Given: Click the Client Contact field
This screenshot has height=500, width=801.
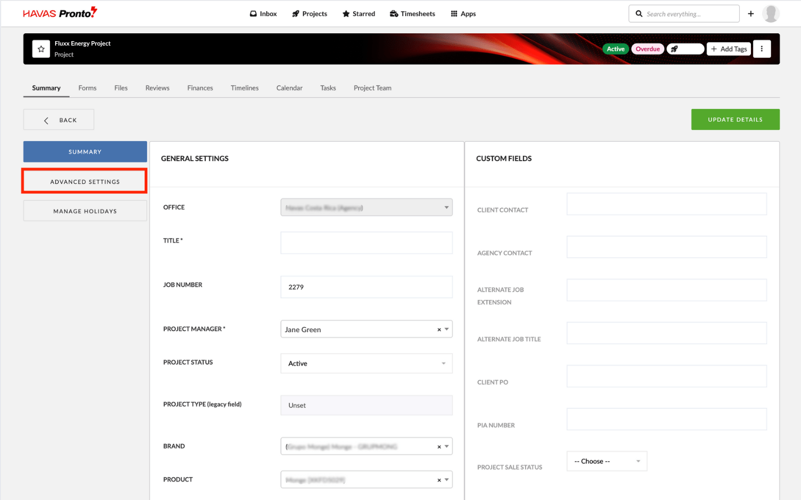Looking at the screenshot, I should click(666, 204).
